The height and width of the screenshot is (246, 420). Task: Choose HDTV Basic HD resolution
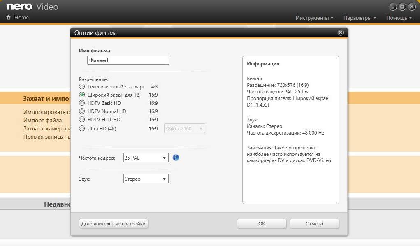coord(82,103)
